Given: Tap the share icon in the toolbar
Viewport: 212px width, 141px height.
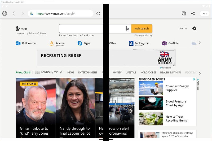Looking at the screenshot, I should pos(193,14).
